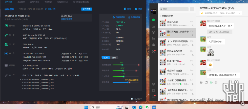Switch to 桌面监控 tab

tap(21, 2)
